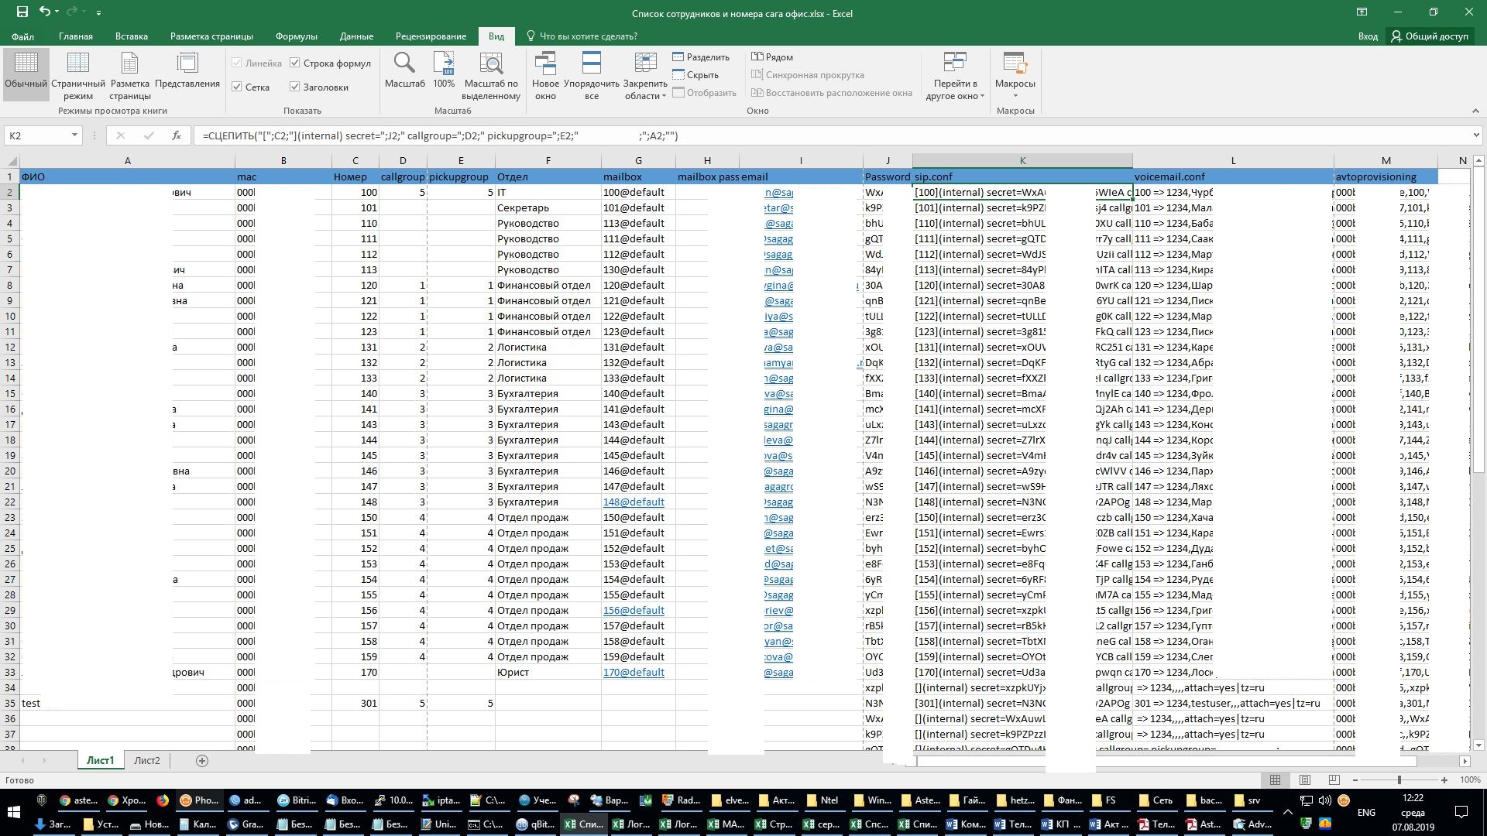Open the Formulas (Формулы) ribbon tab
Screen dimensions: 1487x836
click(296, 36)
